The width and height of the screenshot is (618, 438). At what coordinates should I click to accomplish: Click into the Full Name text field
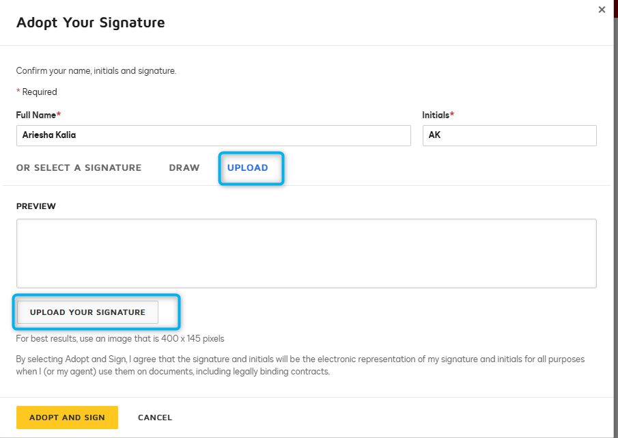click(x=214, y=135)
